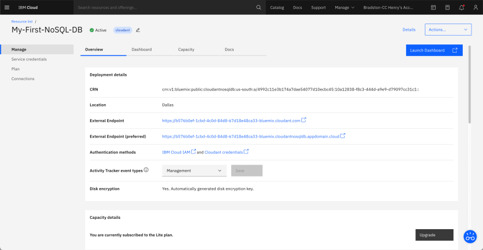This screenshot has height=250, width=483.
Task: Click the Details link
Action: 409,30
